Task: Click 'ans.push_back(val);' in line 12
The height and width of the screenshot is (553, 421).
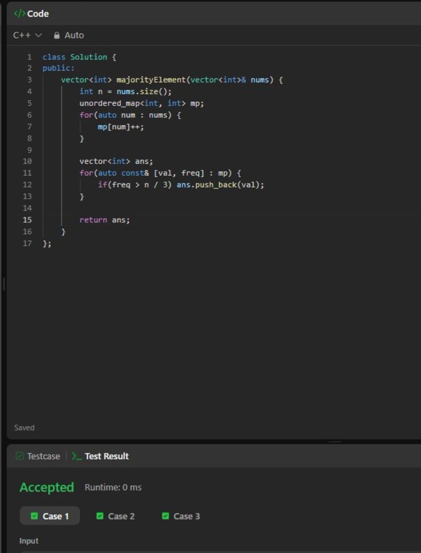Action: [x=220, y=185]
